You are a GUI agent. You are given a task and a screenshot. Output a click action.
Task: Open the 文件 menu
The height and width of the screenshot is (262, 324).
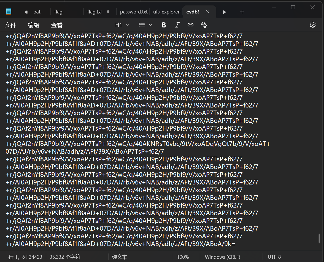point(10,25)
